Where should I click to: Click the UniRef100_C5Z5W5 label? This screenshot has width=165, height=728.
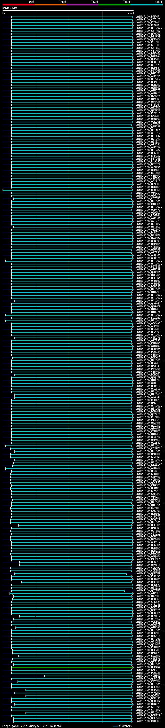pos(148,125)
